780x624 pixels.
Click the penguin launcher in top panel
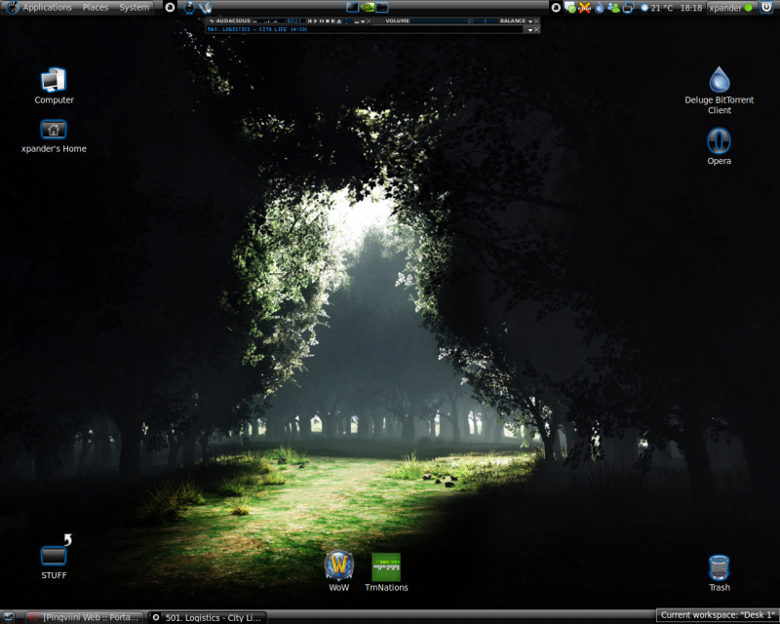pos(189,8)
